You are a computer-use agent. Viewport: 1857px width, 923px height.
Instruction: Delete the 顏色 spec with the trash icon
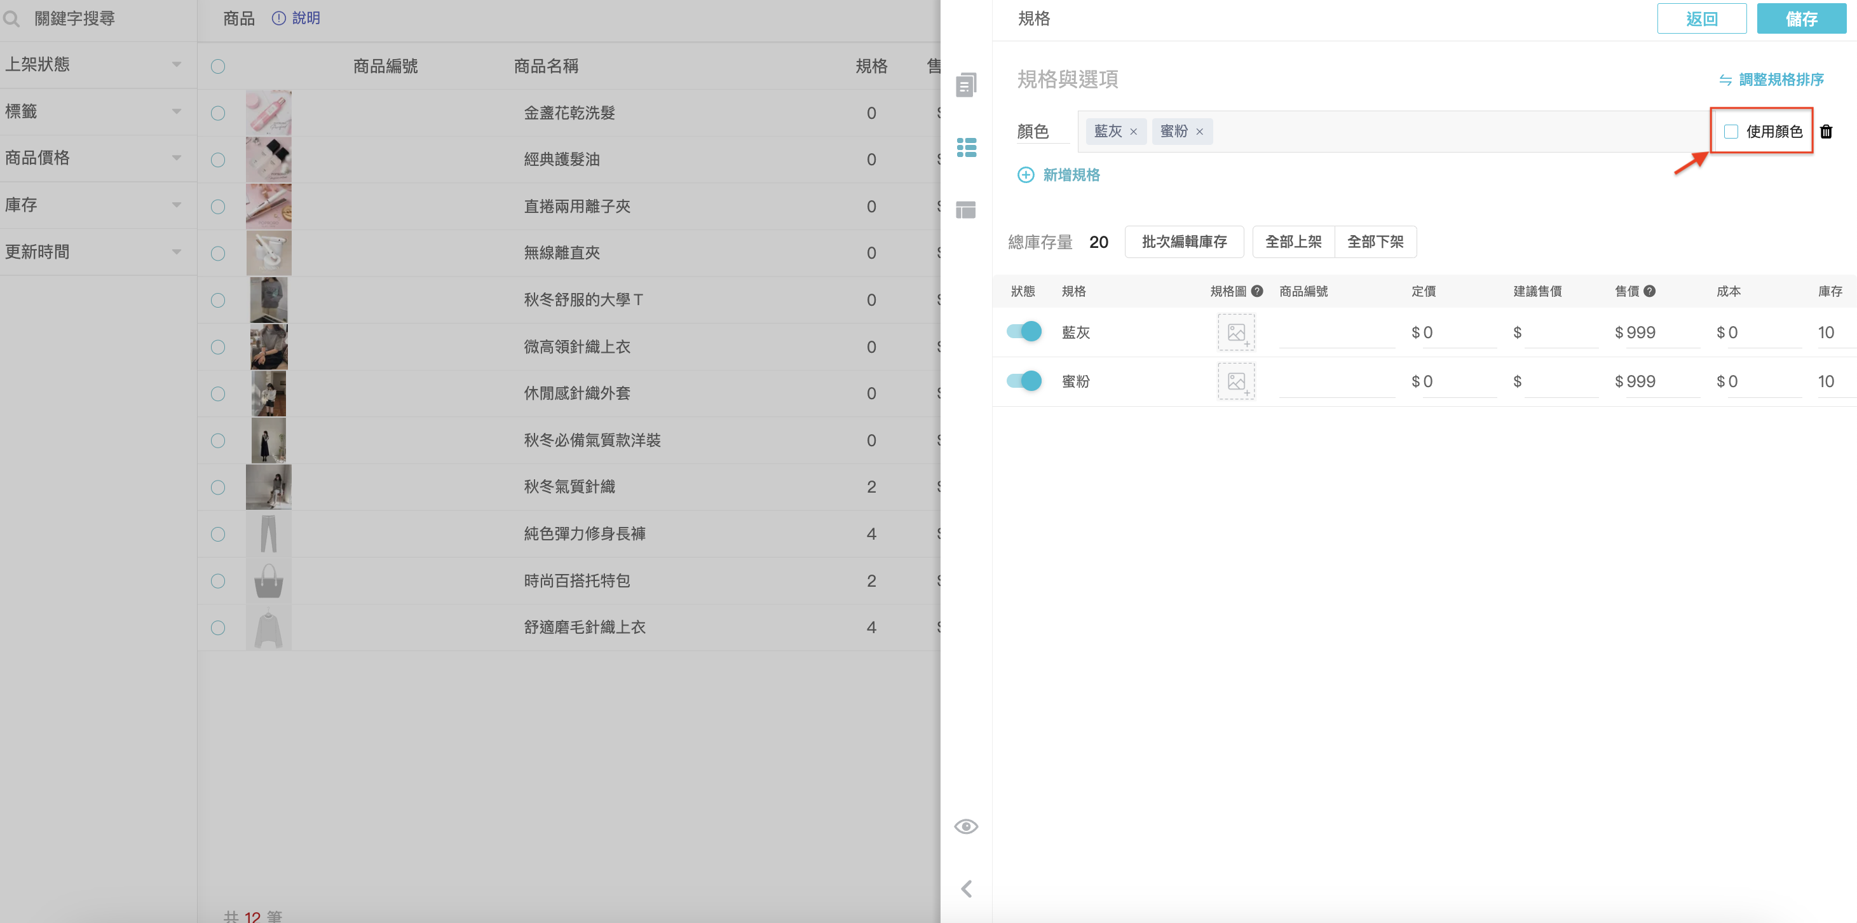tap(1826, 131)
